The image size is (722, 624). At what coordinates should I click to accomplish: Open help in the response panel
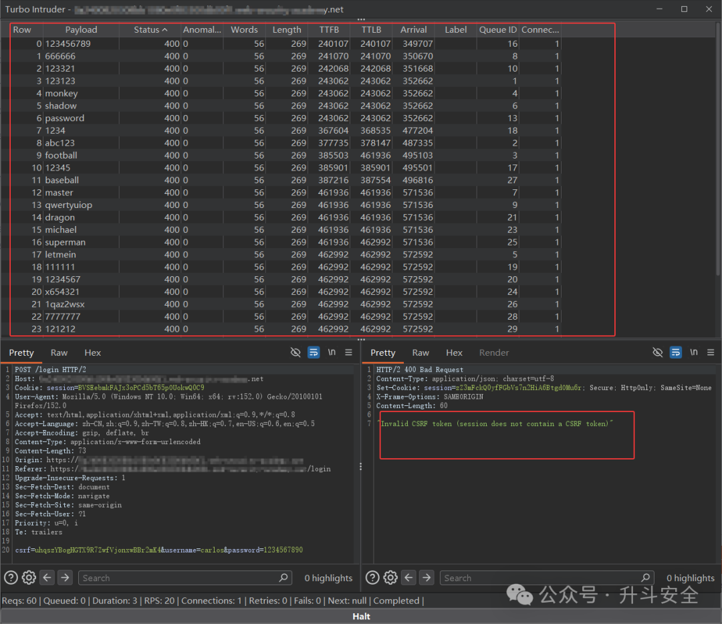pyautogui.click(x=372, y=577)
